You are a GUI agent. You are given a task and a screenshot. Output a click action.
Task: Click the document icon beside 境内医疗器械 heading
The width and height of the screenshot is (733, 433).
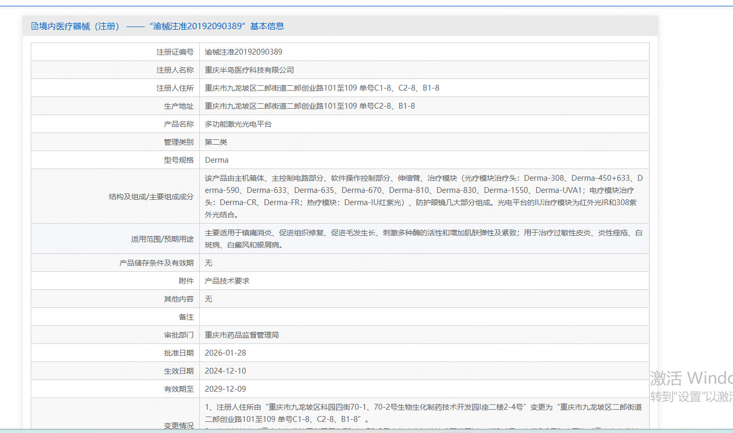click(x=35, y=26)
